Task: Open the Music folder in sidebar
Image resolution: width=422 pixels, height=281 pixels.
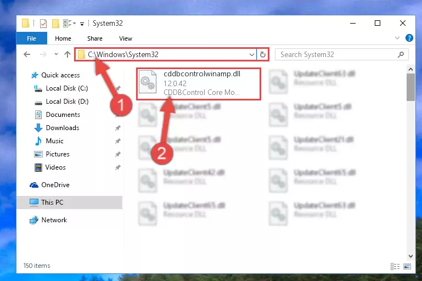Action: coord(49,141)
